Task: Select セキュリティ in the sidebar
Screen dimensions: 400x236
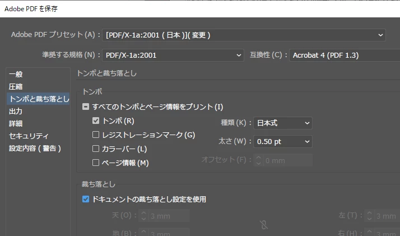Action: tap(38, 136)
